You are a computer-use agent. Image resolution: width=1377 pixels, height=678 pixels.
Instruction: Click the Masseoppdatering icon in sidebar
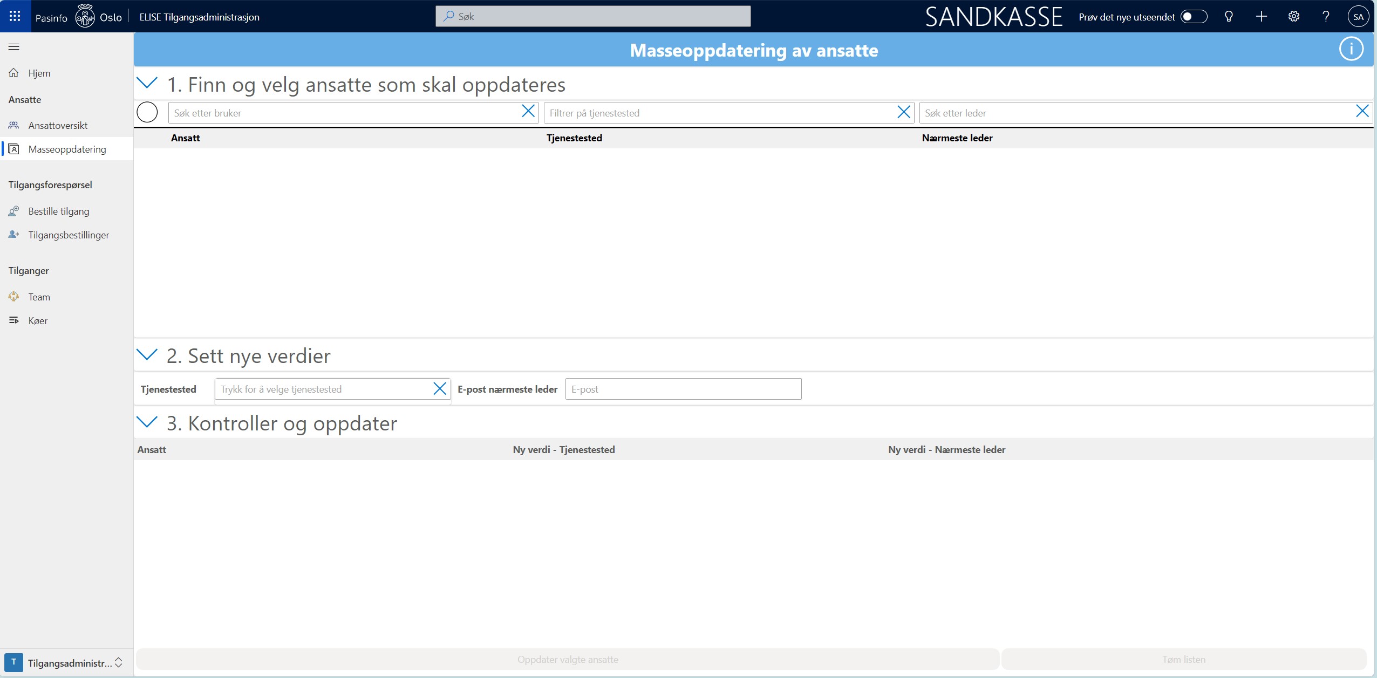pos(13,148)
